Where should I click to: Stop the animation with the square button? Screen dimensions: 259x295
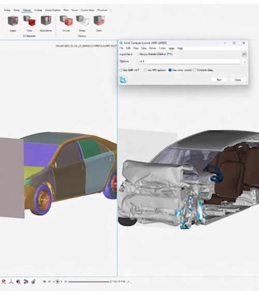point(45,282)
